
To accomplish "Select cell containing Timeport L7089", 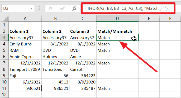I will click(25, 69).
